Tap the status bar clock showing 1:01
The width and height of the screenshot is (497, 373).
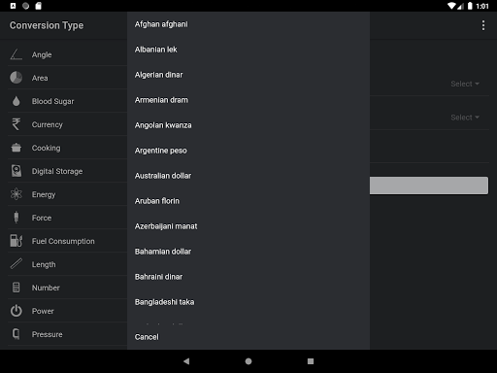pos(482,6)
